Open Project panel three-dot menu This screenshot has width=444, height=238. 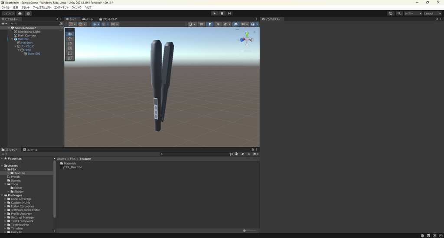pos(257,150)
